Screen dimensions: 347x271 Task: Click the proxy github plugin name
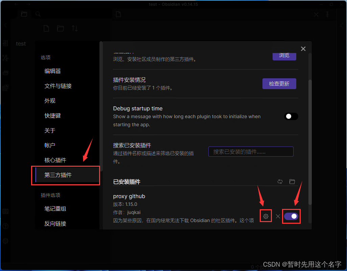(129, 196)
